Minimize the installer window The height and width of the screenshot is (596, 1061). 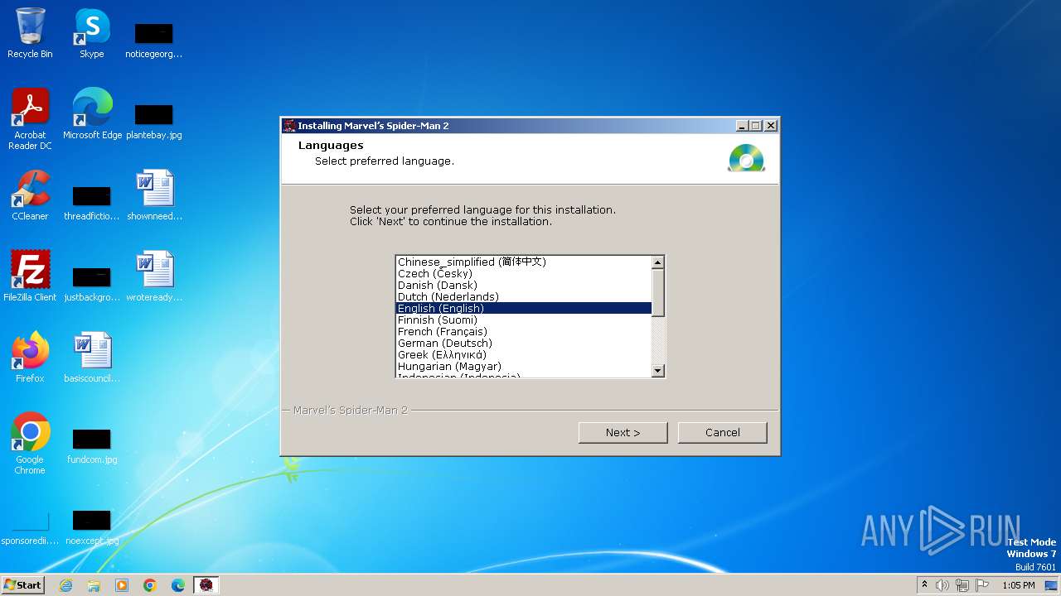coord(742,126)
